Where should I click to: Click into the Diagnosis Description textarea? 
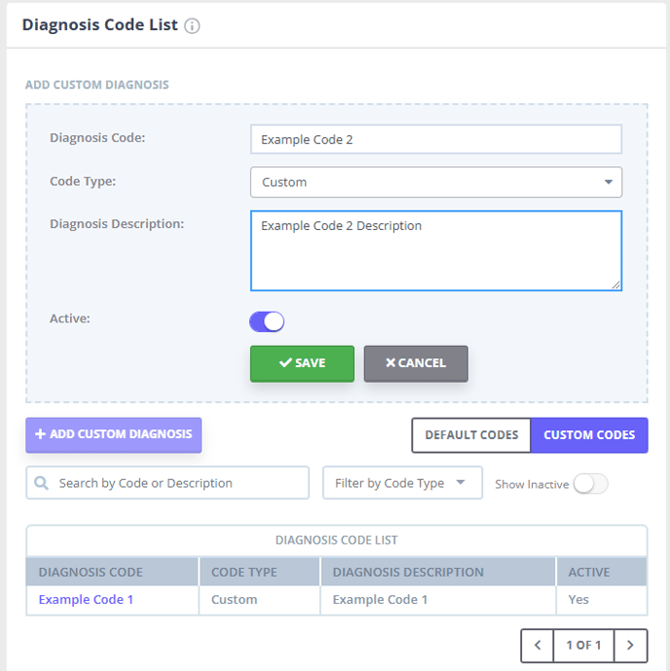436,250
